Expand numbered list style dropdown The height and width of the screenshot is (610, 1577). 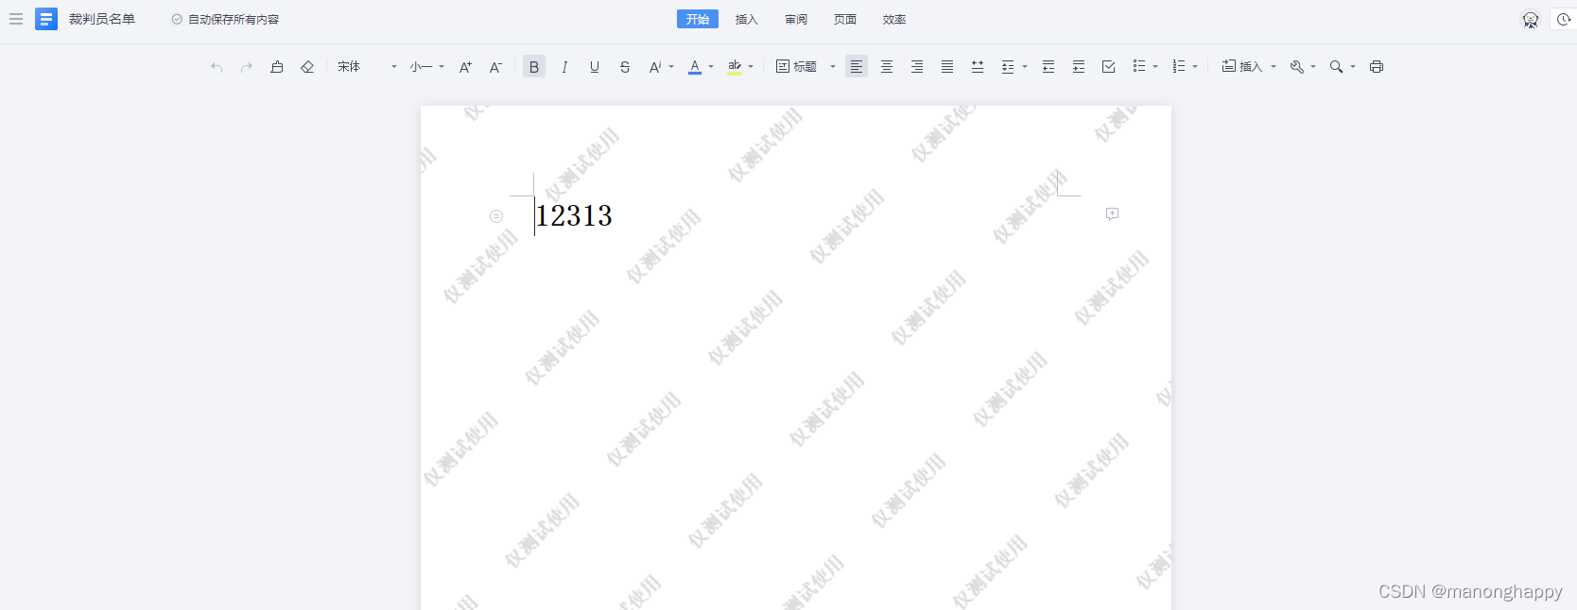pos(1195,67)
